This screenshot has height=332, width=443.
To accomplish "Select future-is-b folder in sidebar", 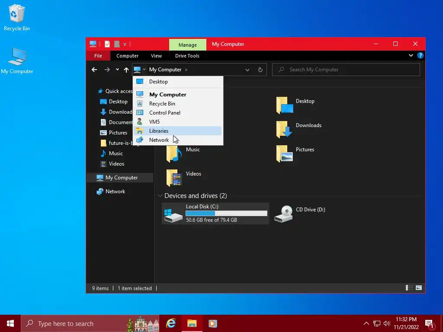I will [116, 143].
